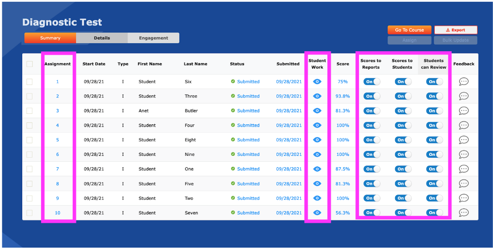Screen dimensions: 493x249
Task: Click the Go To Course button
Action: pyautogui.click(x=409, y=30)
